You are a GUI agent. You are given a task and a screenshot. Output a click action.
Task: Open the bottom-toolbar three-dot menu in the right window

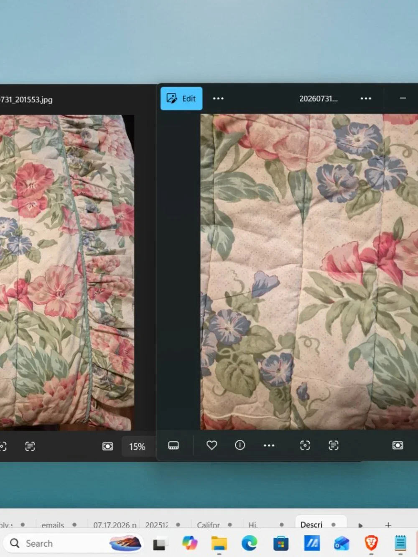click(x=269, y=445)
